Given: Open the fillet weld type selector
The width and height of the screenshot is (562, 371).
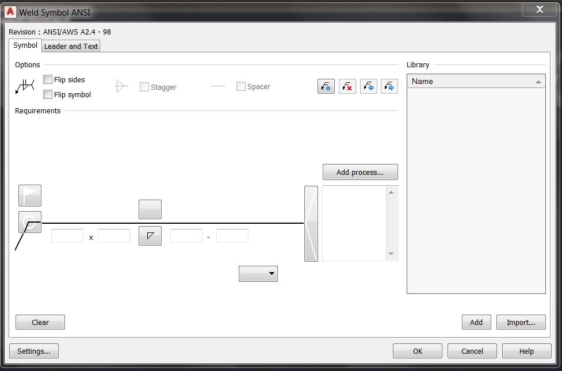Looking at the screenshot, I should pos(150,236).
